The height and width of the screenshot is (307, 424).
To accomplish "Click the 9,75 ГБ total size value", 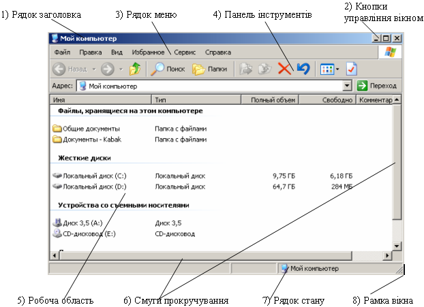I will click(284, 176).
